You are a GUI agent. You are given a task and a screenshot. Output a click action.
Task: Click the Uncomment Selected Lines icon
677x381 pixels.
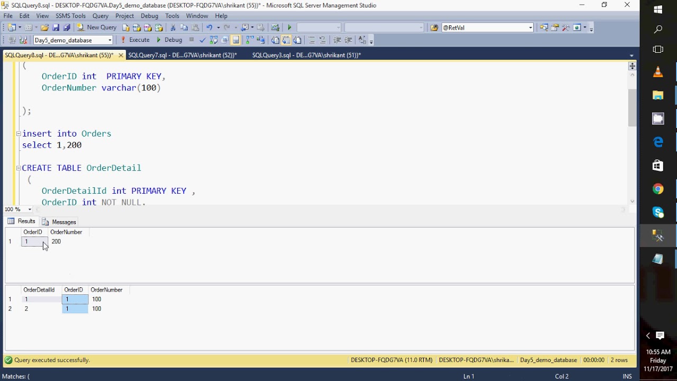click(x=322, y=40)
